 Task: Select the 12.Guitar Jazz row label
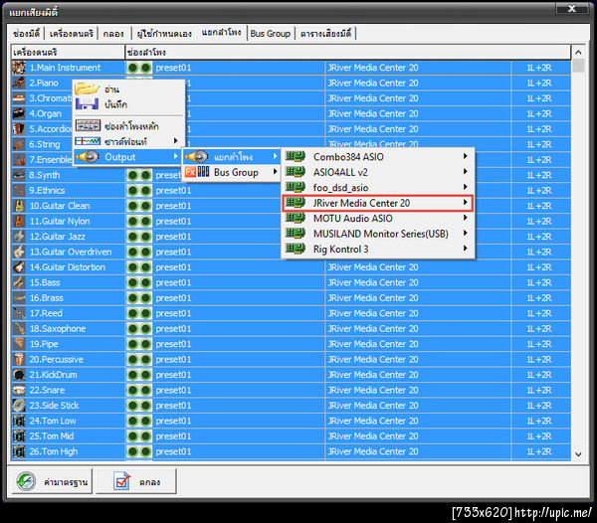(x=58, y=237)
